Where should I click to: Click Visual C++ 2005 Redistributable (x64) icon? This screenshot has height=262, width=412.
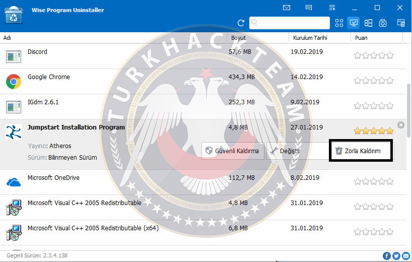point(14,233)
